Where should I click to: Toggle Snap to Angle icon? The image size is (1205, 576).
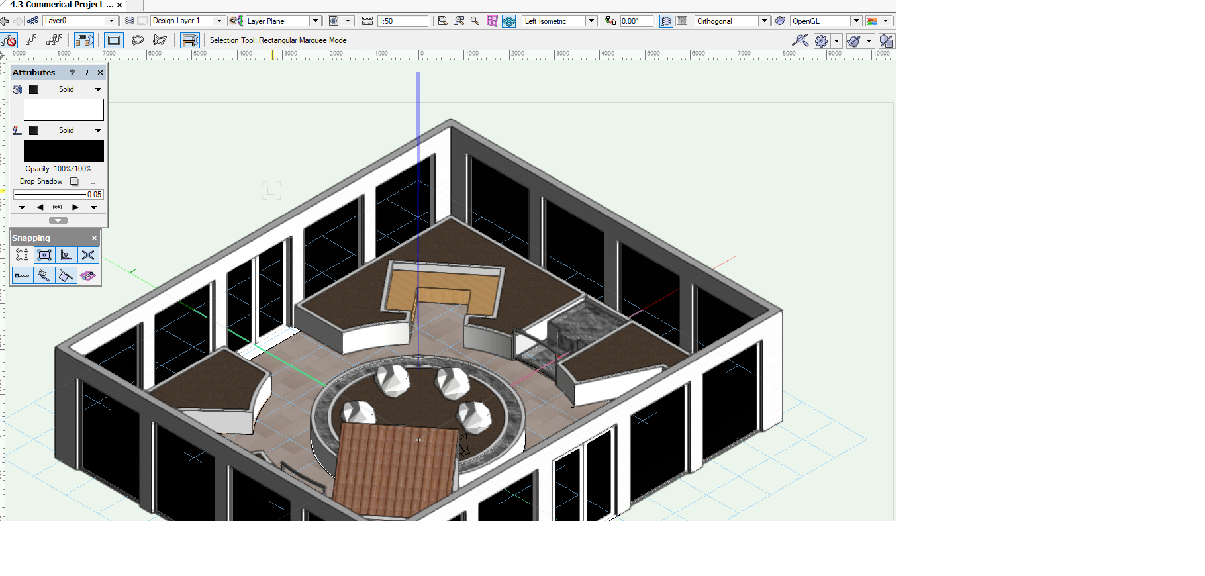coord(66,255)
